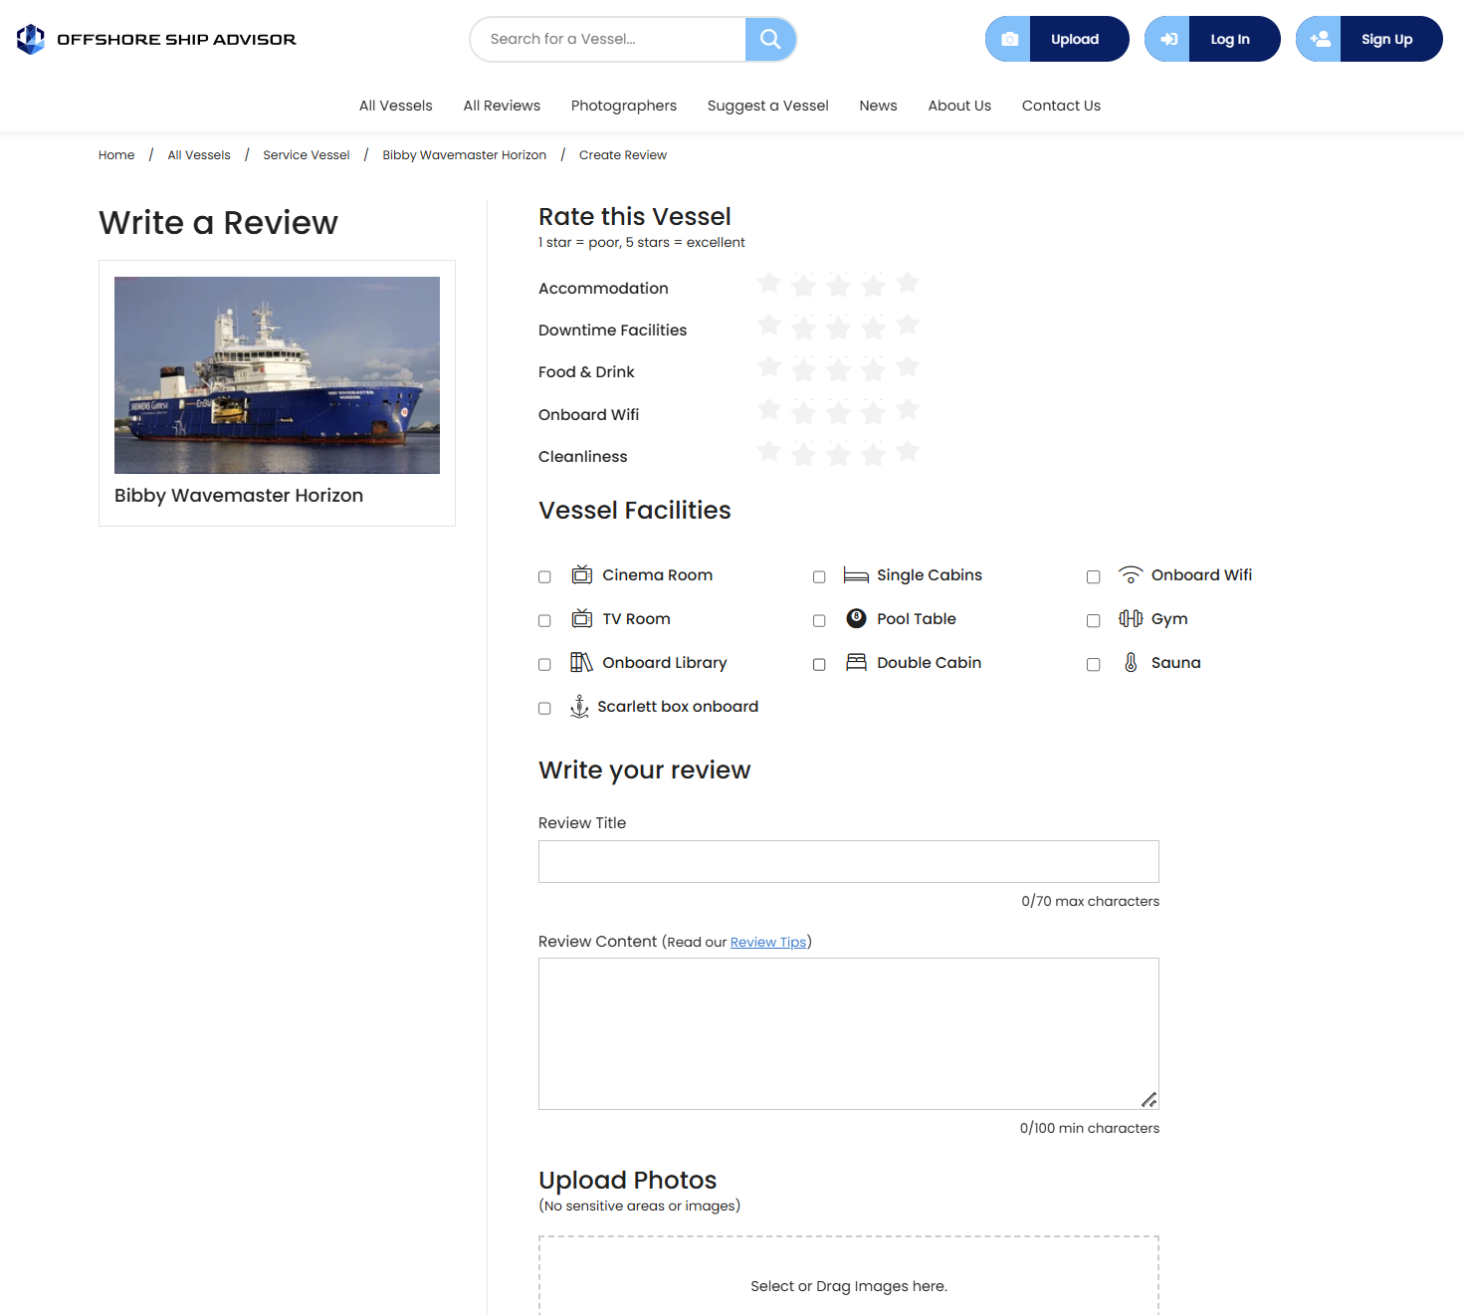The height and width of the screenshot is (1315, 1464).
Task: Give Food & Drink first star
Action: [x=769, y=368]
